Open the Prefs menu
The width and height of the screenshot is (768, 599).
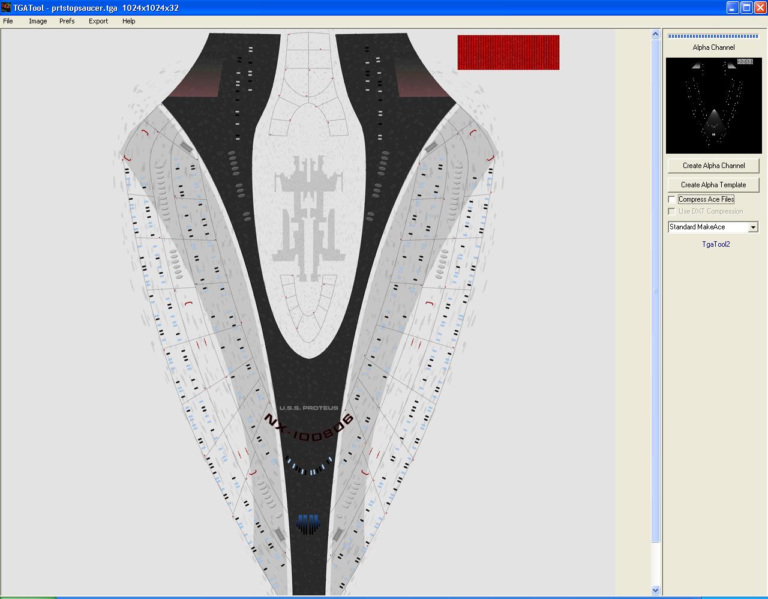(67, 21)
